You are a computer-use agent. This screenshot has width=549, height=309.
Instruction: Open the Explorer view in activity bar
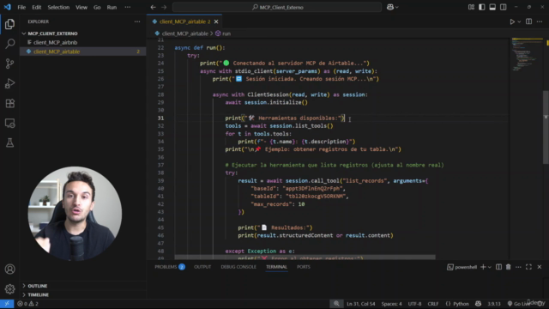pos(9,24)
